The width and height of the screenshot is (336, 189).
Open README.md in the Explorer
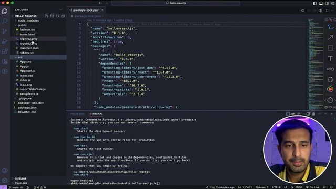click(27, 112)
